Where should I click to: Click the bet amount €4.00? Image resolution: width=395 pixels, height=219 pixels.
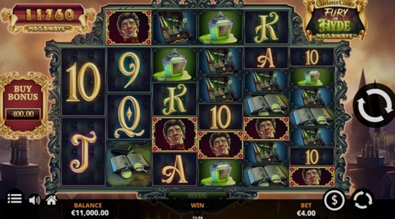306,213
